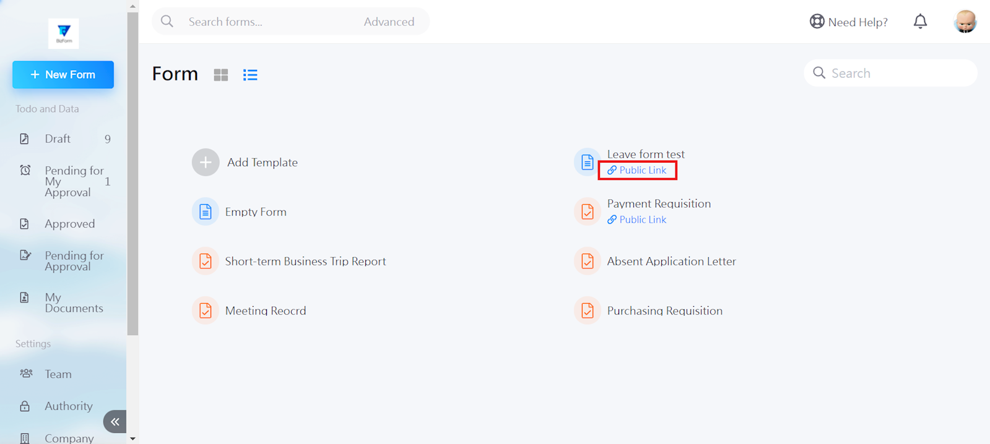990x444 pixels.
Task: Click the Purchasing Requisition form icon
Action: click(587, 310)
